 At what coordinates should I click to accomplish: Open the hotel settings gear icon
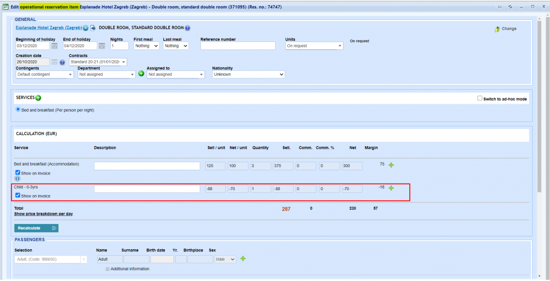tap(85, 28)
